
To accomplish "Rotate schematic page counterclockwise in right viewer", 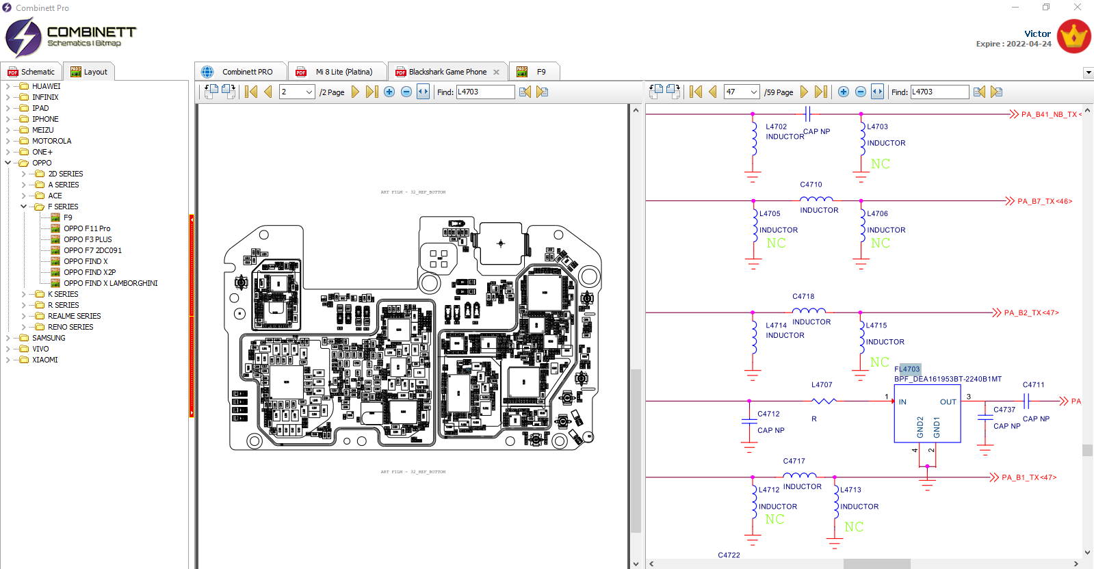I will point(656,92).
